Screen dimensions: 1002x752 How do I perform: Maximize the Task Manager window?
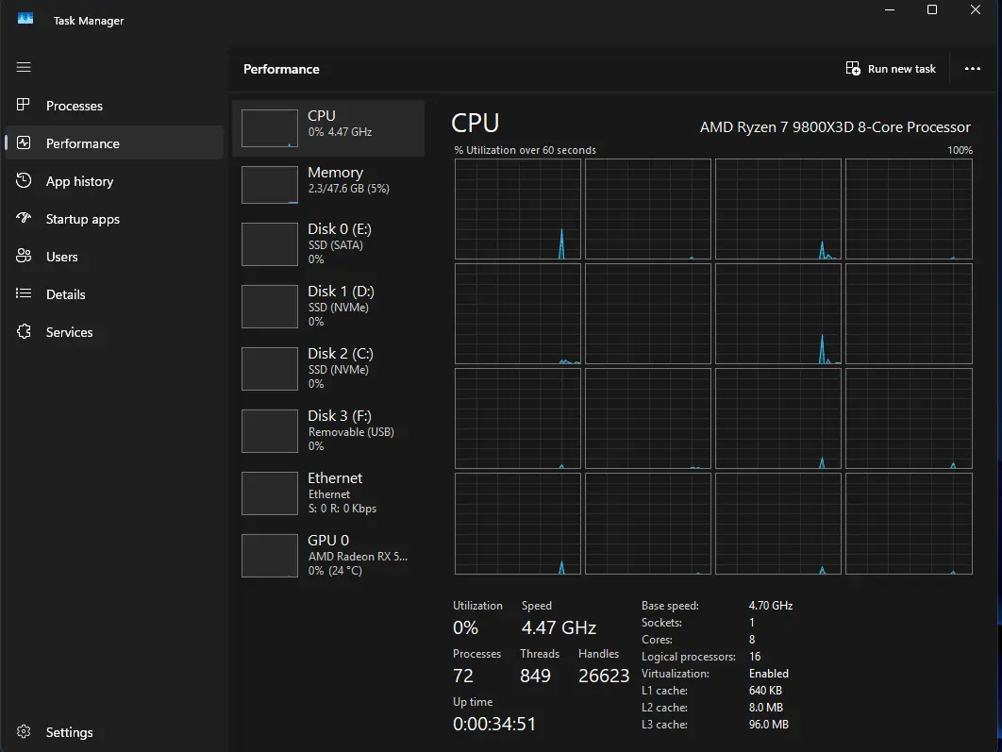(932, 9)
